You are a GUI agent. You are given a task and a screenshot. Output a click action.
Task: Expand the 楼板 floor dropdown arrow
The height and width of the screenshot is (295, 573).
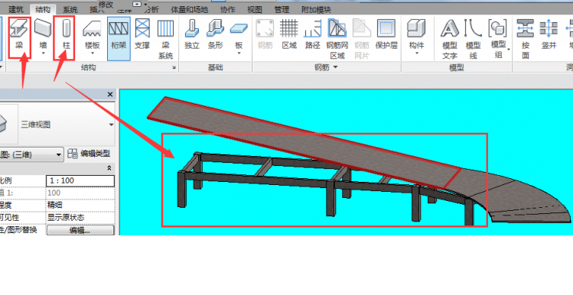tap(92, 53)
